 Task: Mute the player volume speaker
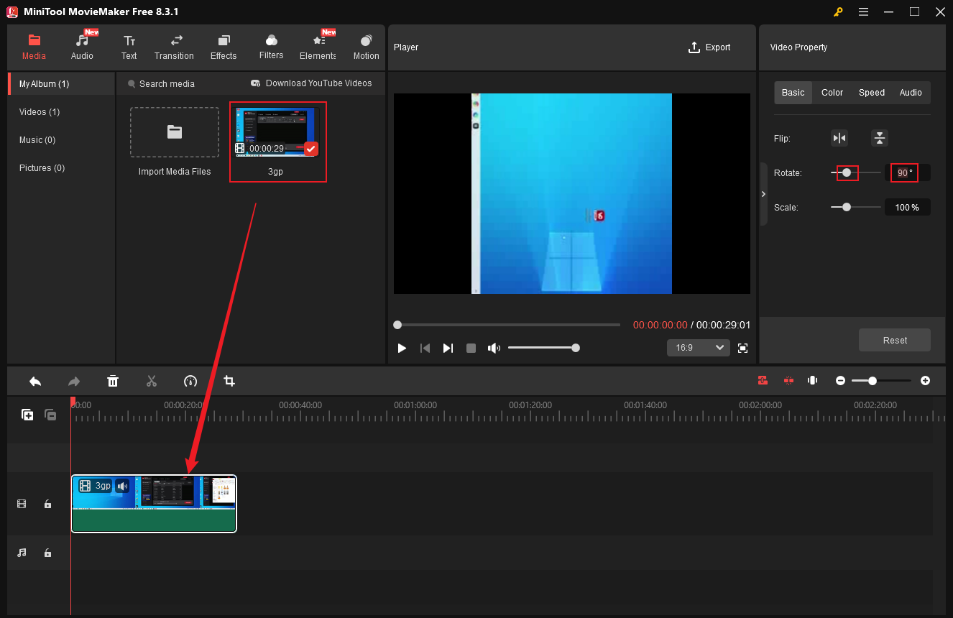(494, 348)
